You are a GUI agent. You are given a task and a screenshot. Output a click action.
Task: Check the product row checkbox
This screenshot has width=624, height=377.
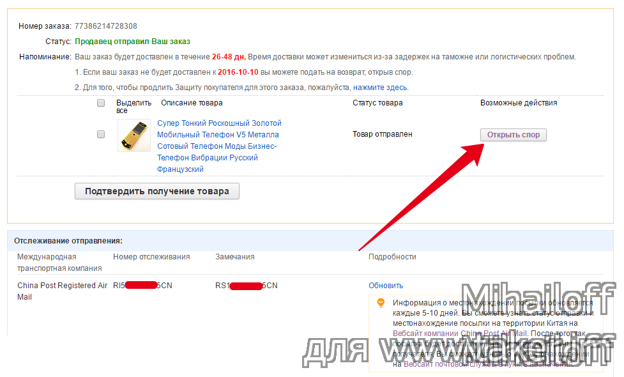pos(101,134)
